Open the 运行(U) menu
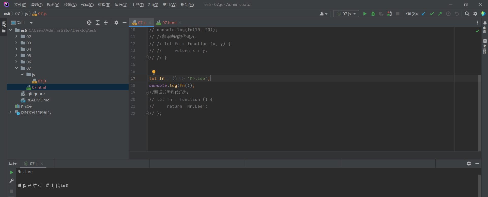Viewport: 488px width, 197px height. coord(121,5)
